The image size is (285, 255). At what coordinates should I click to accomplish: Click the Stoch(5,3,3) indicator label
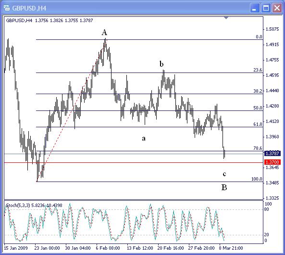(34, 206)
